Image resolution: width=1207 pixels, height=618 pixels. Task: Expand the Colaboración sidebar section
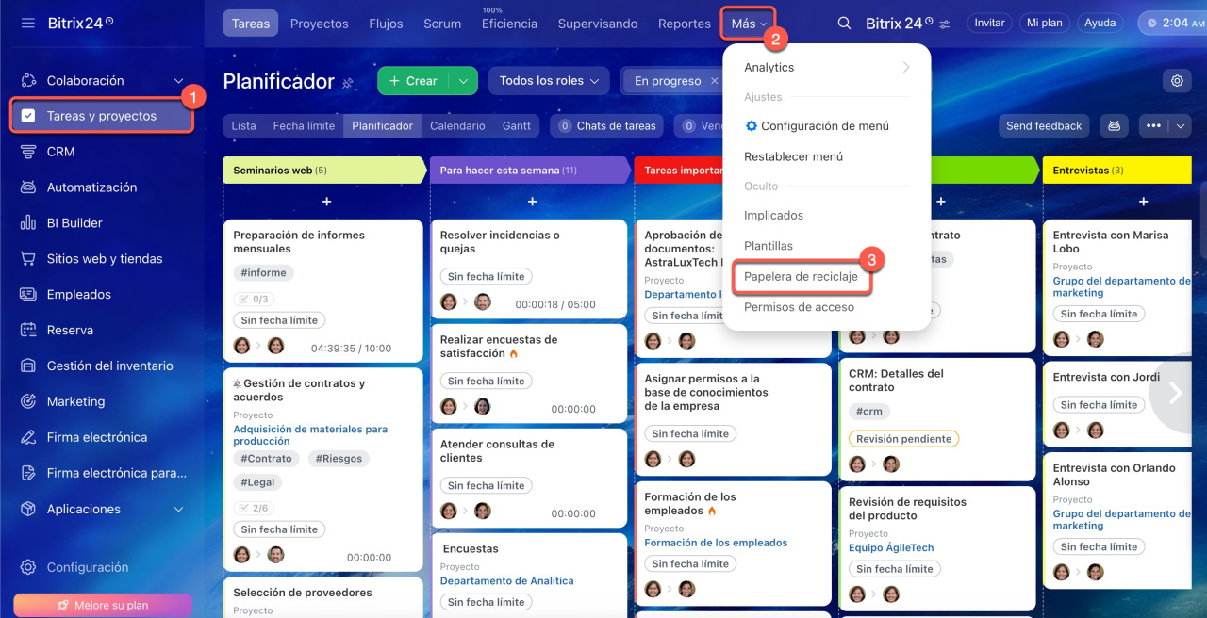click(179, 81)
